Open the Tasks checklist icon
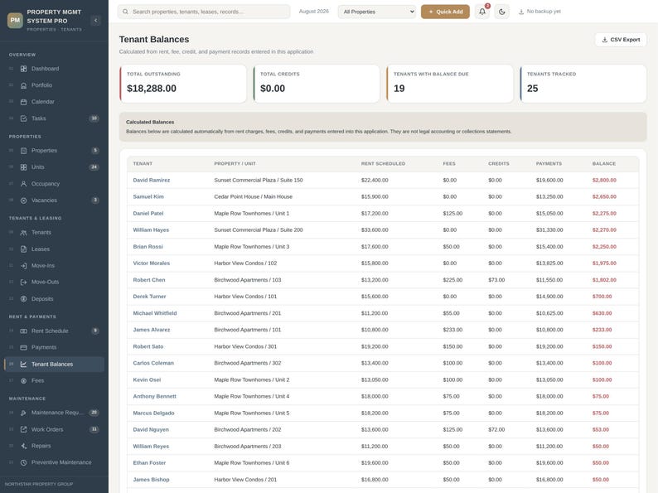 pyautogui.click(x=23, y=118)
